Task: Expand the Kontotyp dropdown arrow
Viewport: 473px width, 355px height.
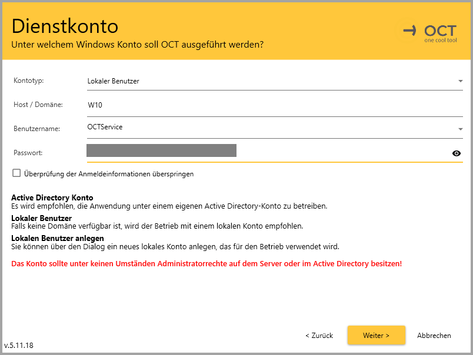Action: click(460, 81)
